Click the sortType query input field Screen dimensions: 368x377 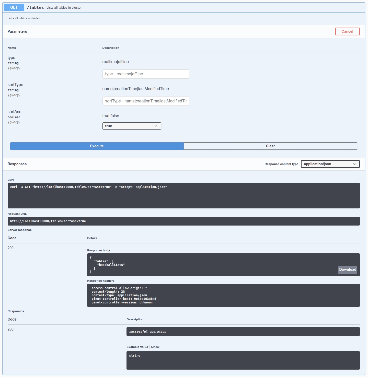146,101
